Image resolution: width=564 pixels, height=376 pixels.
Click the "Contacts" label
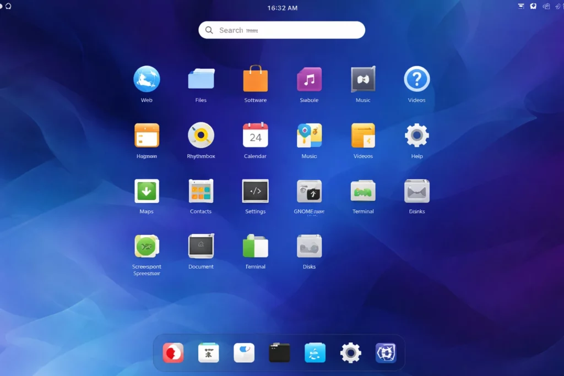coord(200,211)
